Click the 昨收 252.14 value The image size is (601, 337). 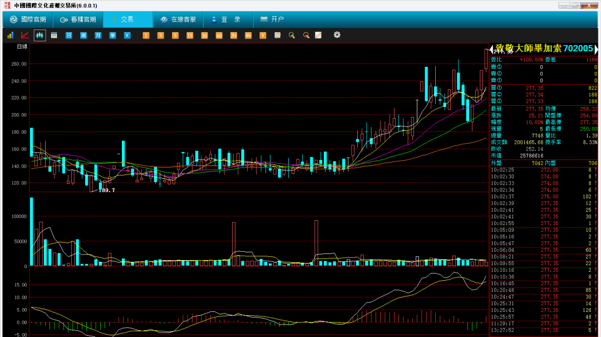tap(534, 149)
